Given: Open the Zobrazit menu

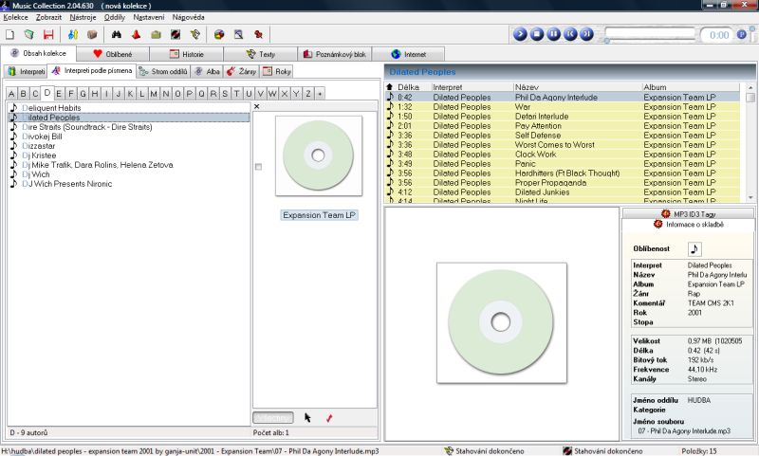Looking at the screenshot, I should coord(48,17).
